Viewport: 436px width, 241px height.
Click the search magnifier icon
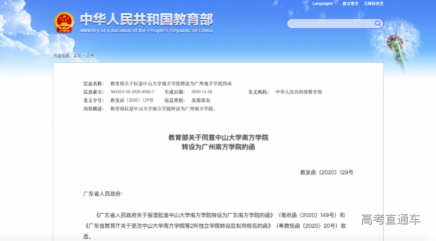pyautogui.click(x=377, y=23)
